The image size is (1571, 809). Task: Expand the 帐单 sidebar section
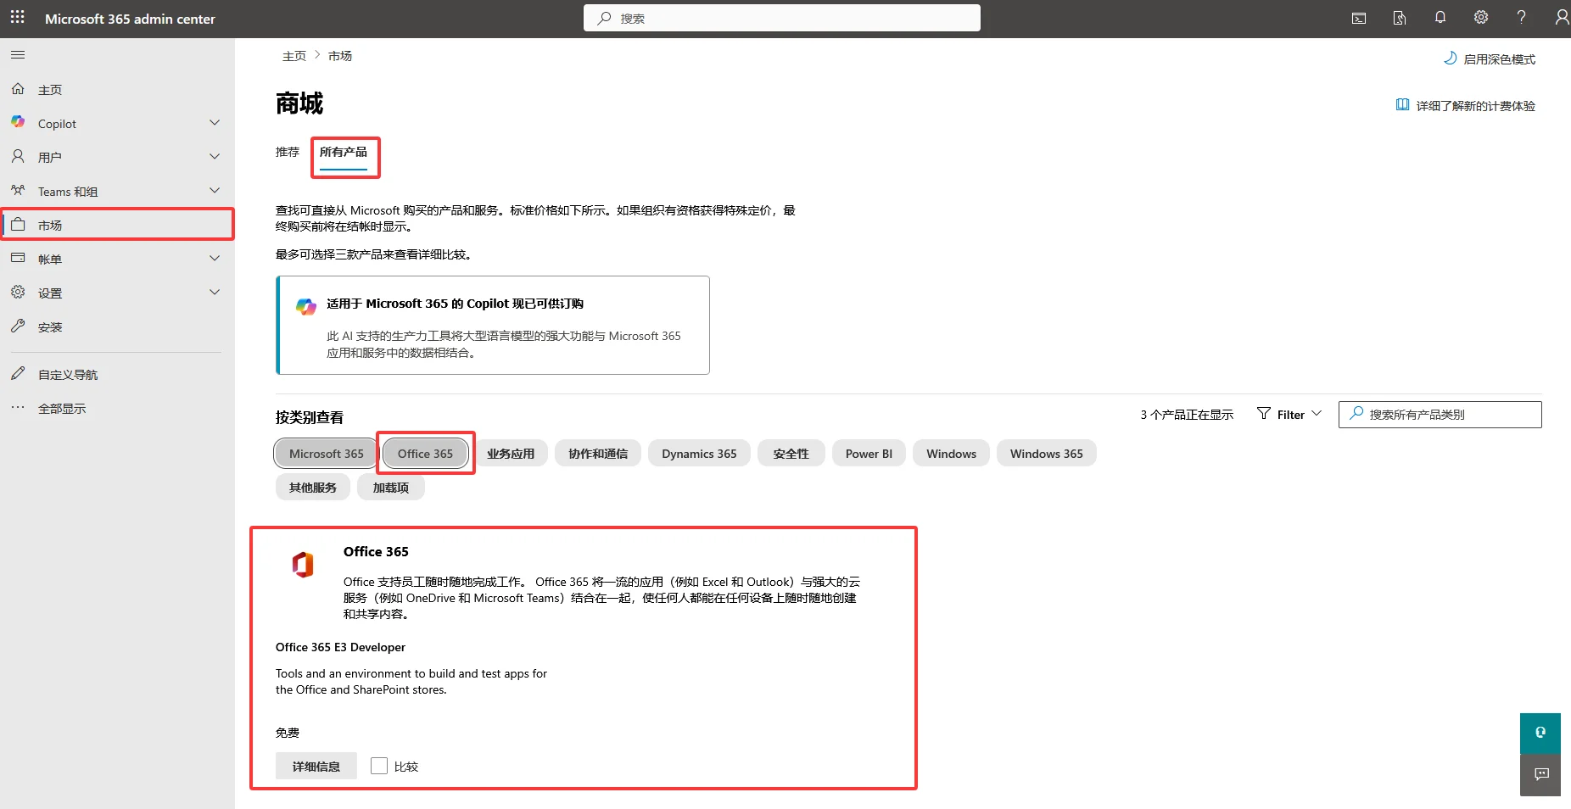pos(215,258)
